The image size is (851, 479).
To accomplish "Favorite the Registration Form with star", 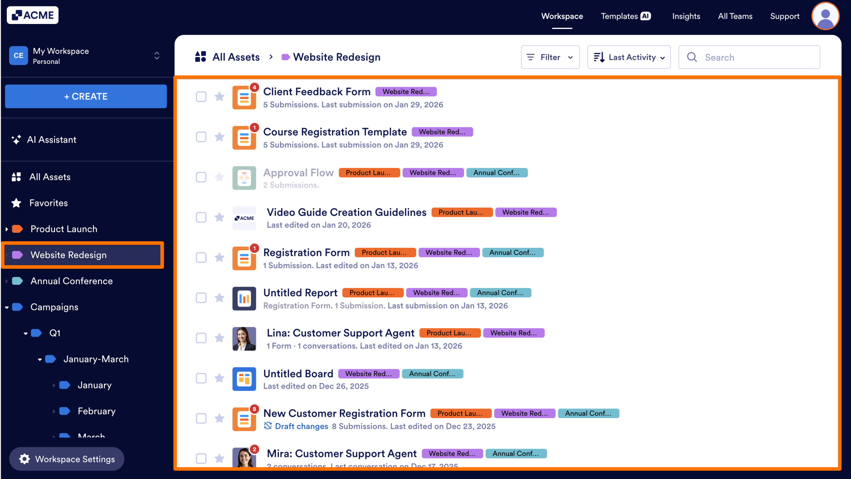I will [219, 257].
